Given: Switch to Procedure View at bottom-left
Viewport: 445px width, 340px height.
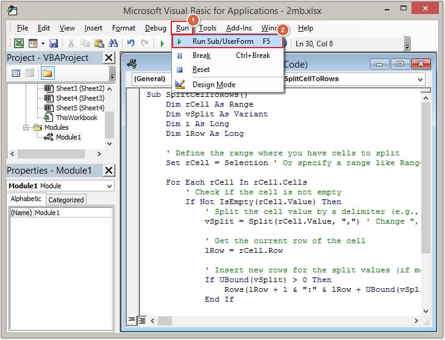Looking at the screenshot, I should coord(132,320).
